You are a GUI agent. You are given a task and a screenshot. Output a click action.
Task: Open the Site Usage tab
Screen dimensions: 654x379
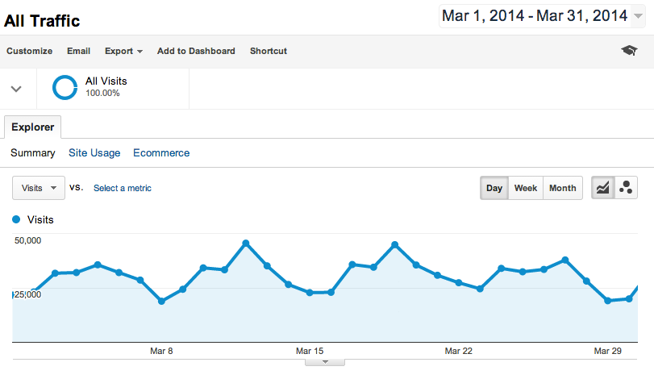click(x=94, y=153)
